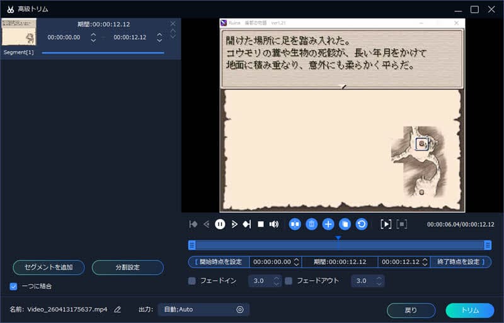This screenshot has height=323, width=504.
Task: Edit the output file name with pencil icon
Action: (x=118, y=309)
